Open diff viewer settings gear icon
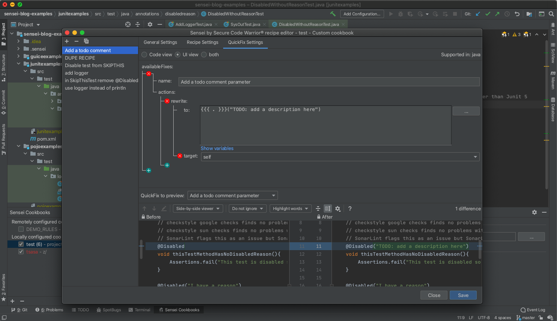Viewport: 557px width, 321px height. (x=338, y=209)
